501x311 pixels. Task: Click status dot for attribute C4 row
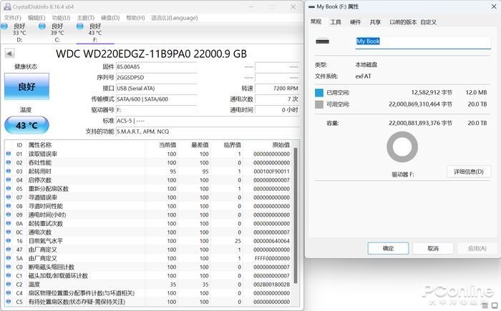pos(9,293)
